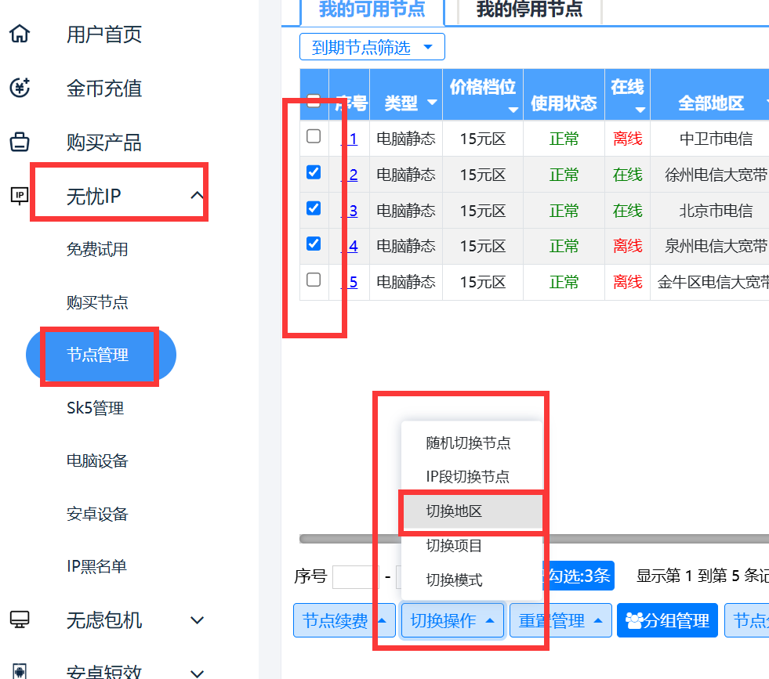
Task: Open 节点续费 dropdown button
Action: pos(343,621)
